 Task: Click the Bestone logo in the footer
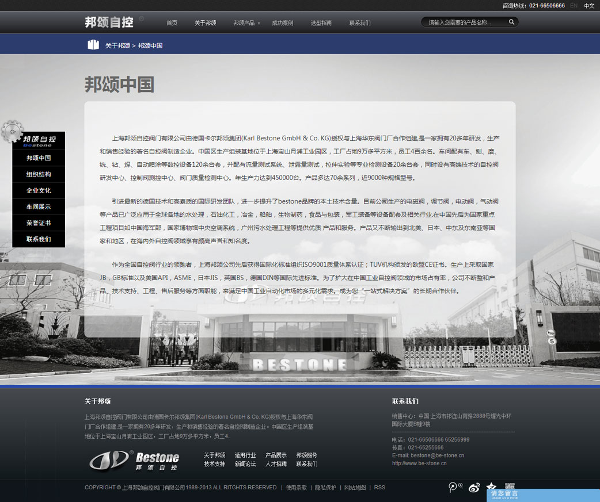134,461
